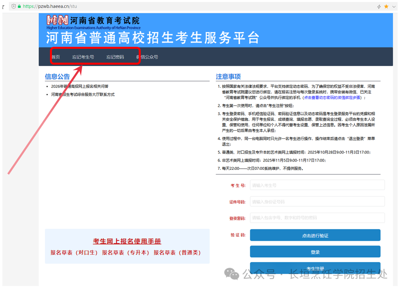
Task: Click the 登录 button
Action: (315, 252)
